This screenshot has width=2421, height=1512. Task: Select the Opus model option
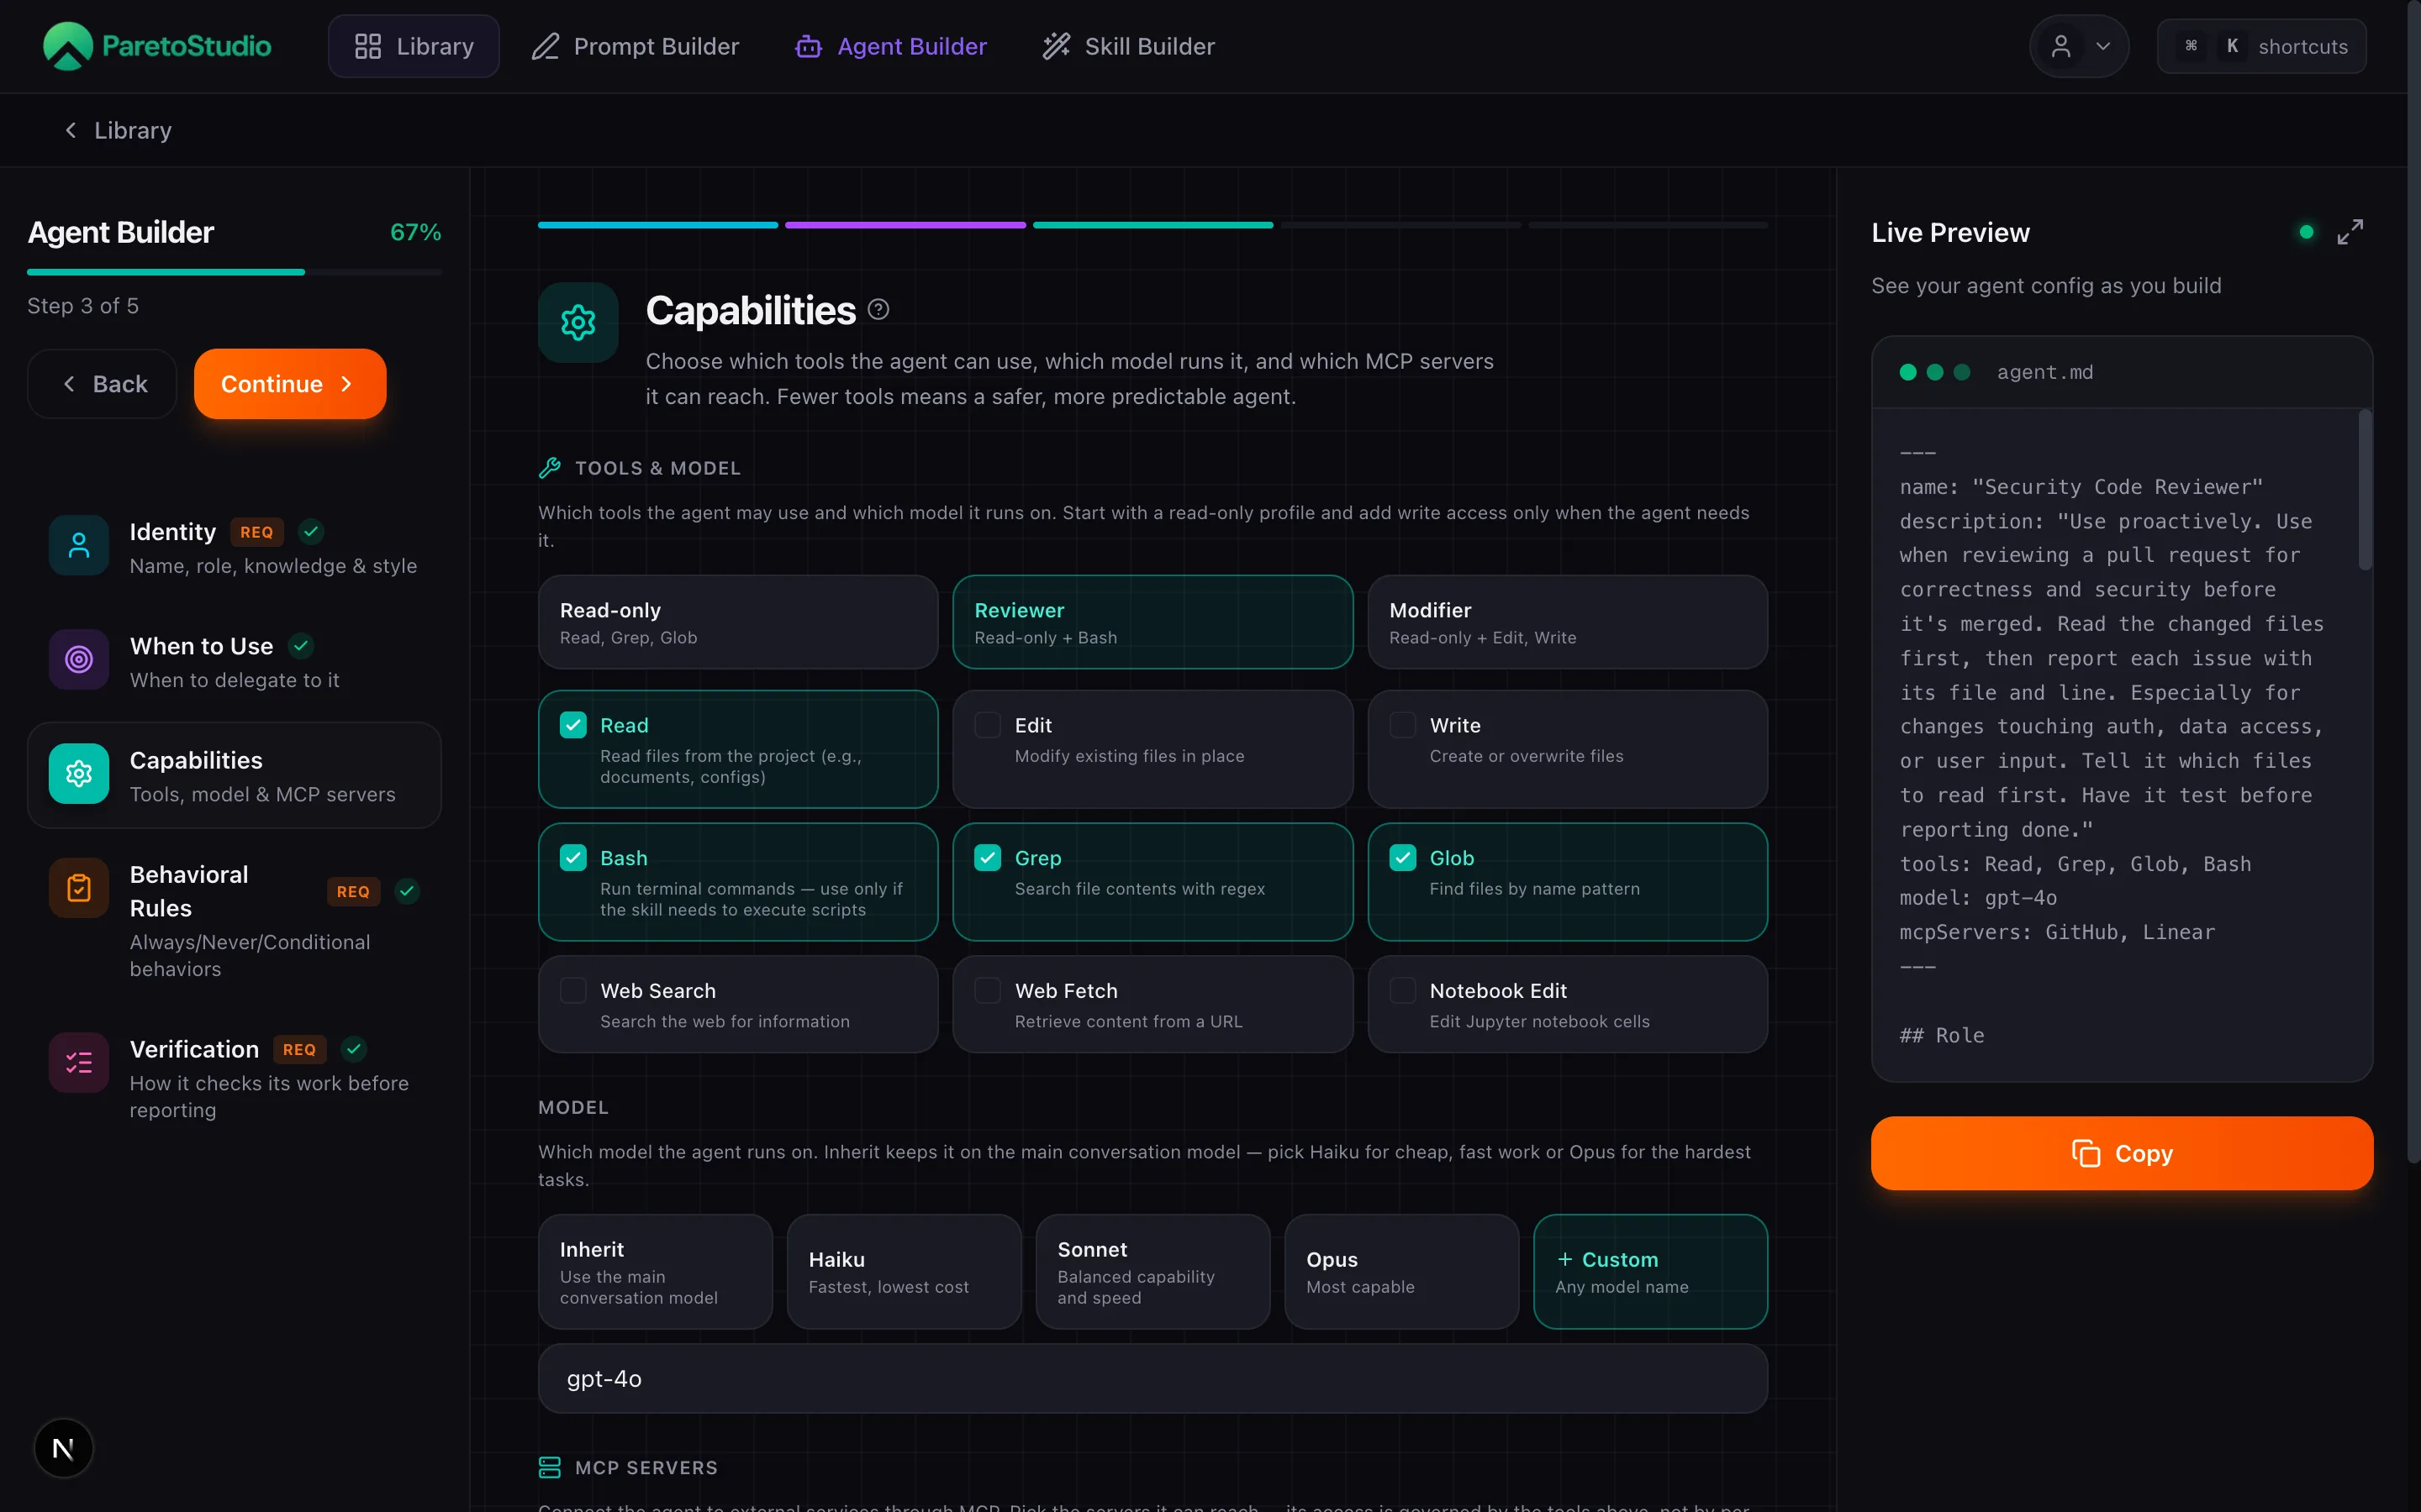[1401, 1272]
